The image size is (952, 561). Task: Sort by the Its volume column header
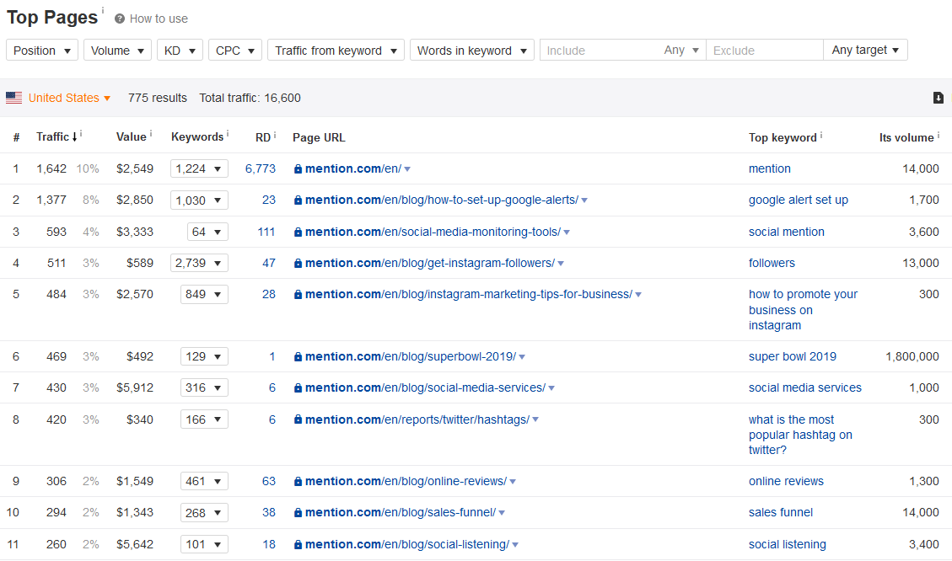point(906,137)
